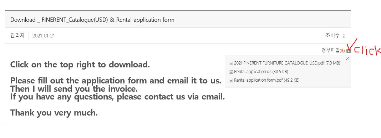Image resolution: width=381 pixels, height=138 pixels.
Task: Click the 조회수 view count label
Action: point(332,36)
